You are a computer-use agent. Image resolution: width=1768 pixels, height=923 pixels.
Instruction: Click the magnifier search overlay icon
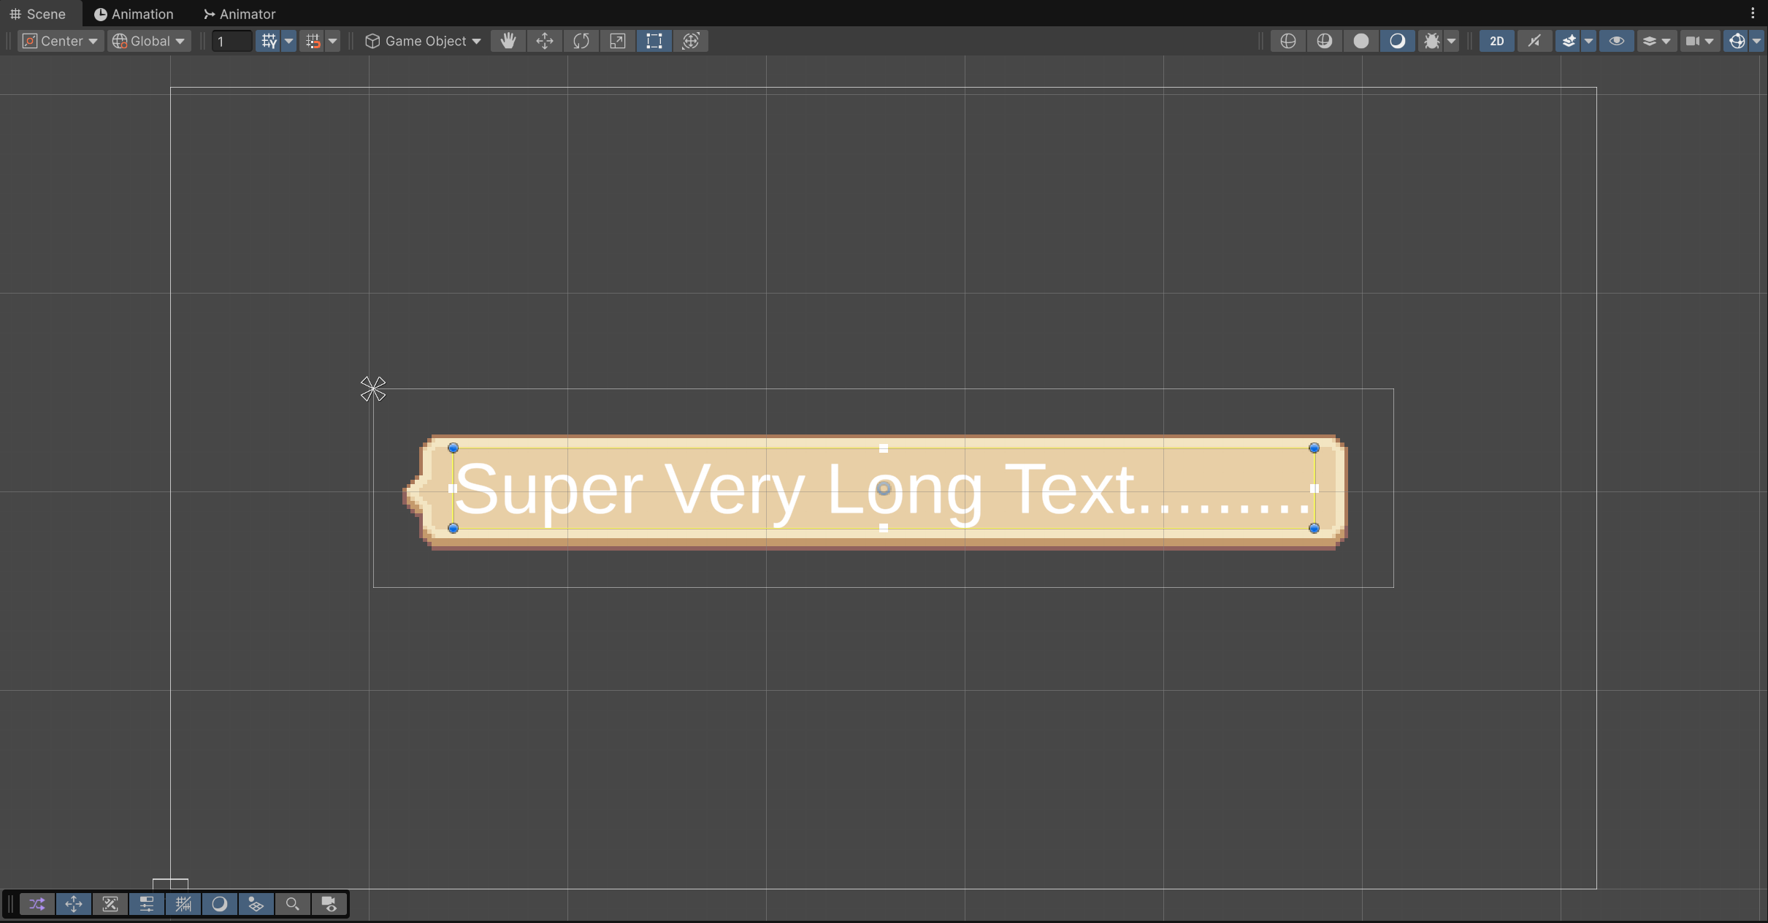pyautogui.click(x=292, y=904)
